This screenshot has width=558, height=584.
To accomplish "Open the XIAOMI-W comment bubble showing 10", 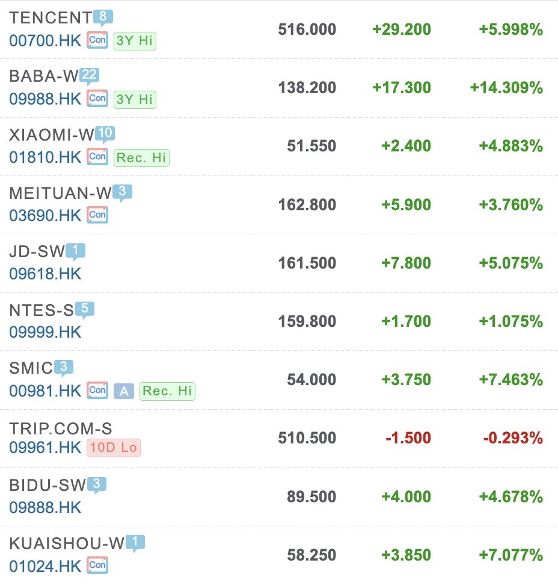I will [105, 134].
